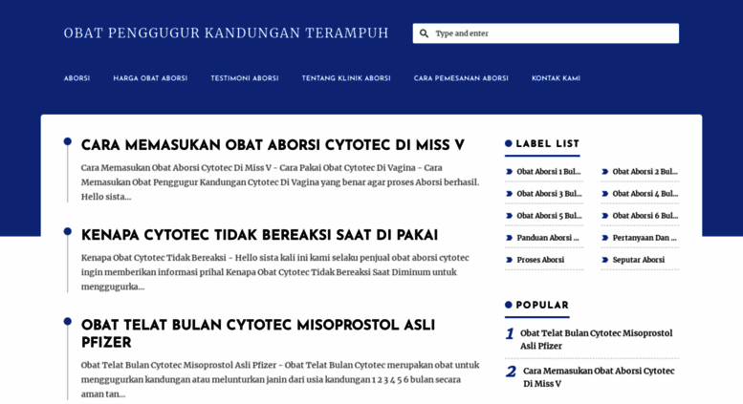743x404 pixels.
Task: Open post 'Cara Memasukan Obat Aborsi Cytotec Di Miss V' heading
Action: click(x=273, y=146)
